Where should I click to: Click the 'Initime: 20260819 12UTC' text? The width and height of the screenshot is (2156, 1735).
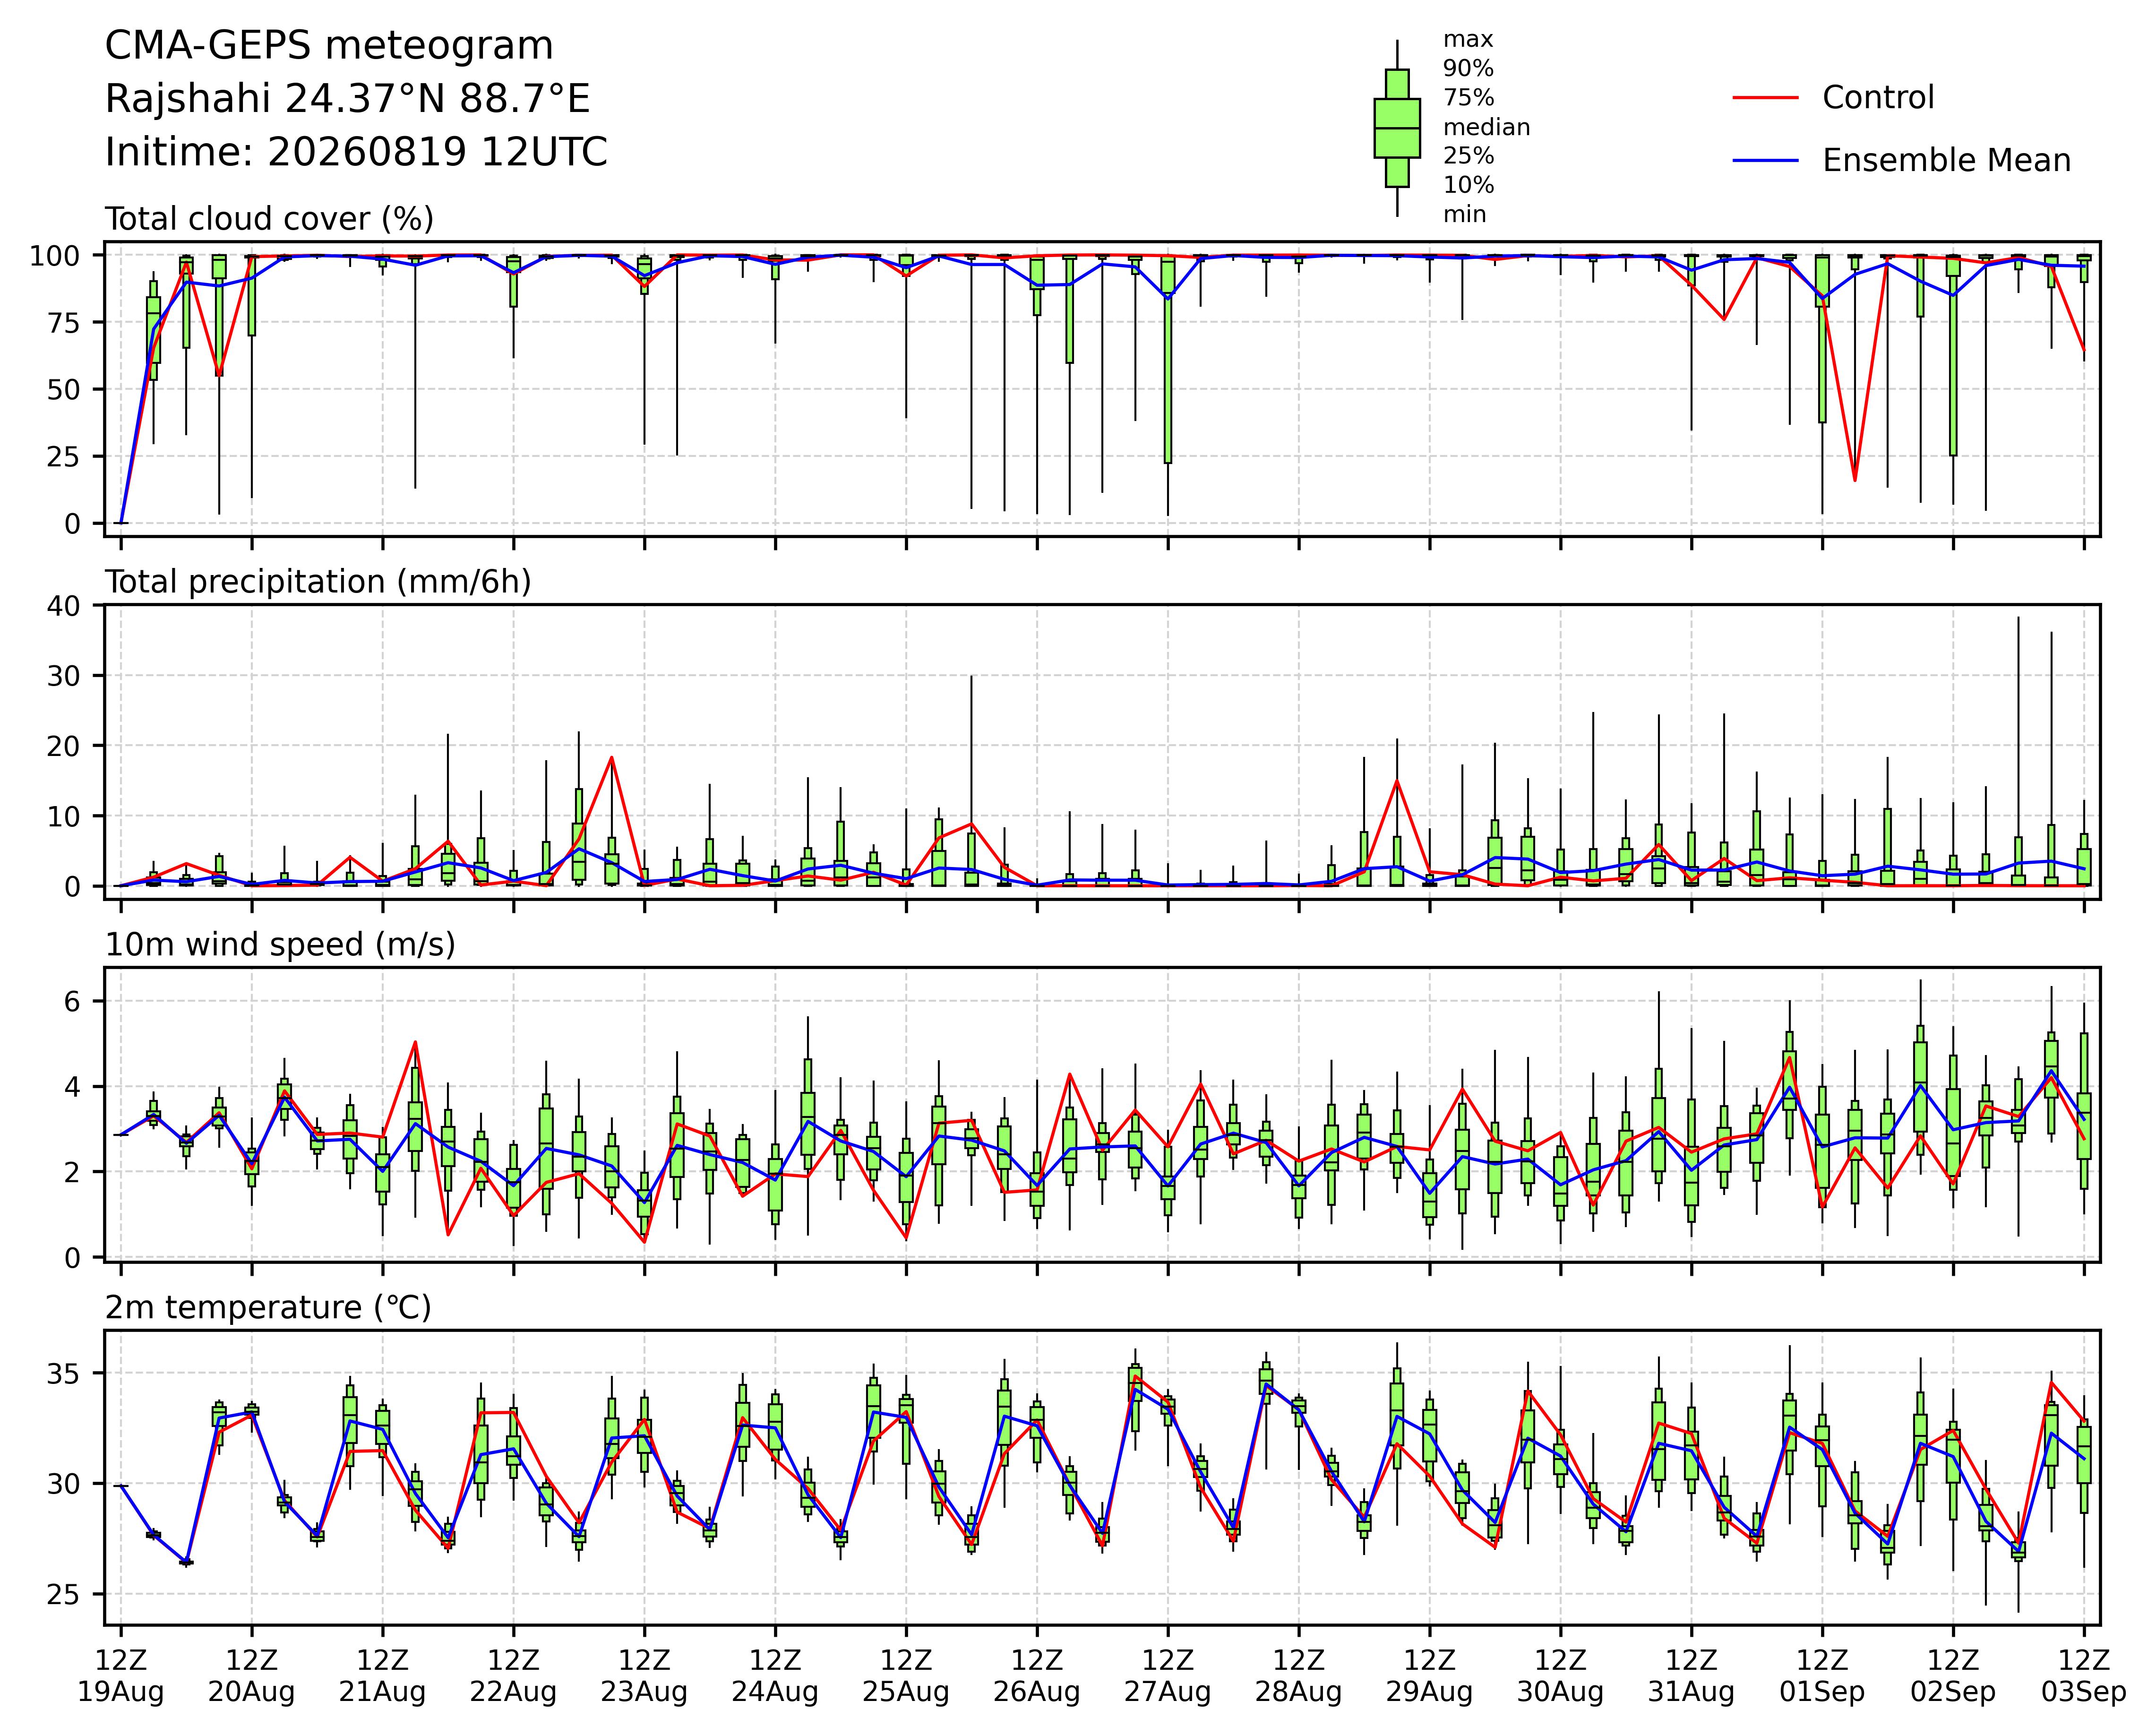coord(356,153)
